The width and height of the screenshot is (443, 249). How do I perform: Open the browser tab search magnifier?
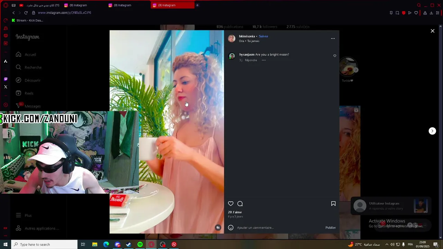(x=419, y=5)
